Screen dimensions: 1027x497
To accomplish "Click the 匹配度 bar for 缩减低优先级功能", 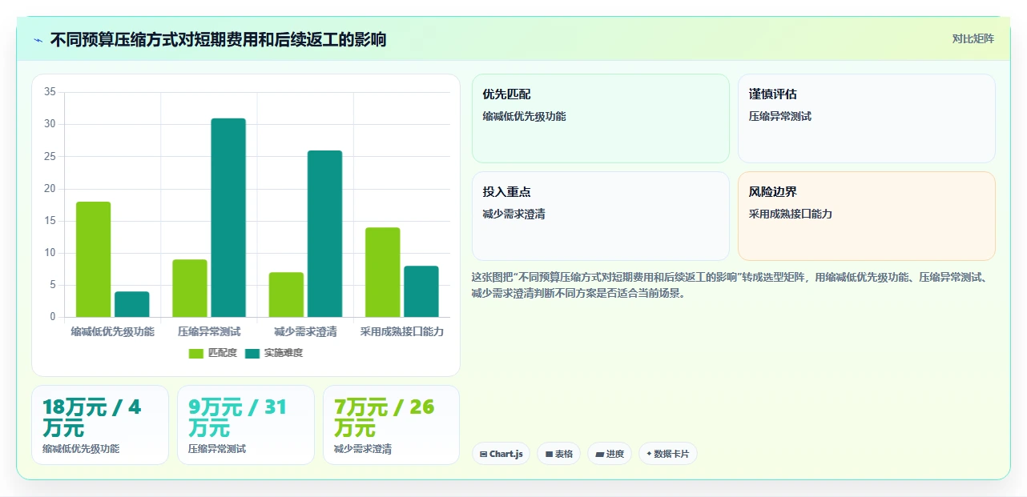I will [x=93, y=259].
